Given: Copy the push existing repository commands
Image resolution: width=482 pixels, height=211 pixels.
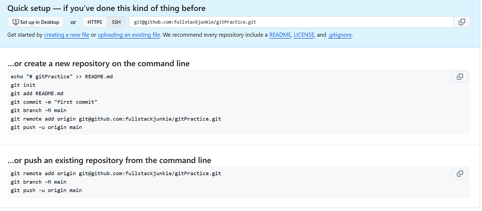Looking at the screenshot, I should pyautogui.click(x=460, y=173).
